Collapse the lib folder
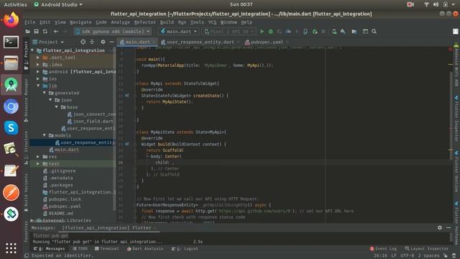Viewport: 460px width, 259px height. coord(38,86)
